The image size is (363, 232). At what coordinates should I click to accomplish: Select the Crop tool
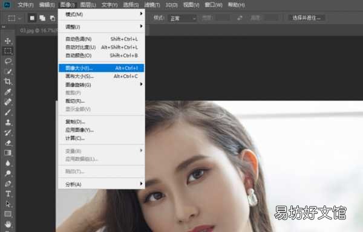pyautogui.click(x=8, y=82)
